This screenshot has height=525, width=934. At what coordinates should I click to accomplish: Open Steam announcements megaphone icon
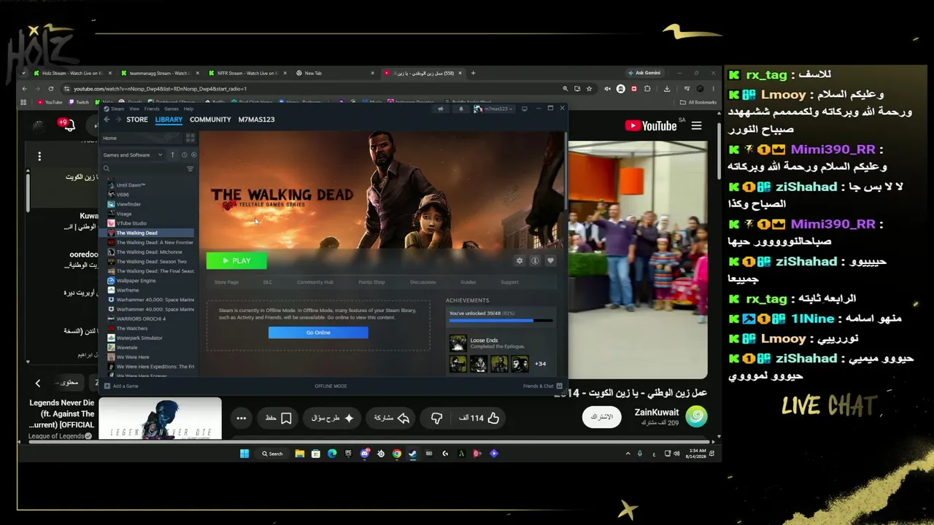point(440,109)
